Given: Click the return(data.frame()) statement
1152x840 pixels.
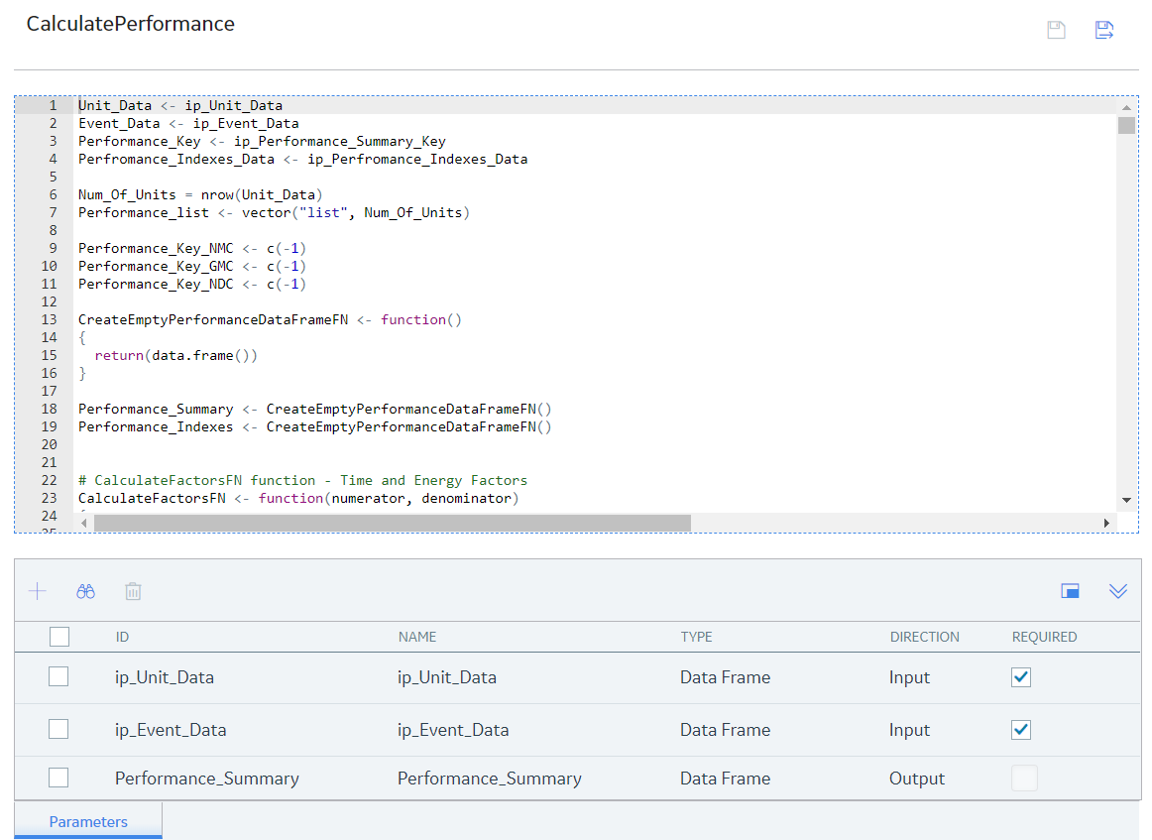Looking at the screenshot, I should [176, 356].
